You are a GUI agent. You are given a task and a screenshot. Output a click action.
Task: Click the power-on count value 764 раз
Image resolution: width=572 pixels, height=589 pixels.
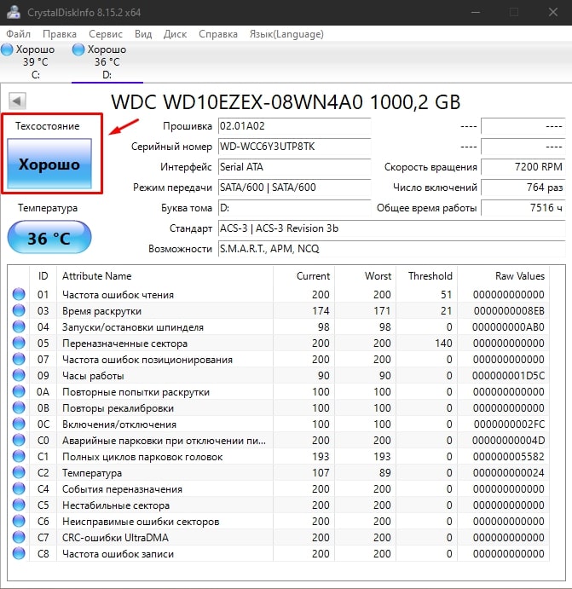point(523,187)
